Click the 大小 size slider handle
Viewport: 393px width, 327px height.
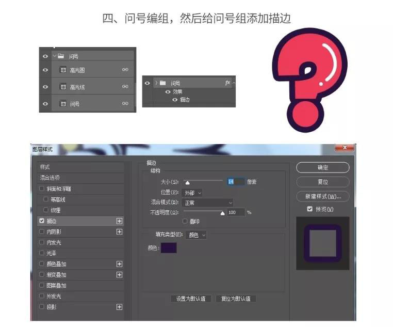tap(187, 182)
